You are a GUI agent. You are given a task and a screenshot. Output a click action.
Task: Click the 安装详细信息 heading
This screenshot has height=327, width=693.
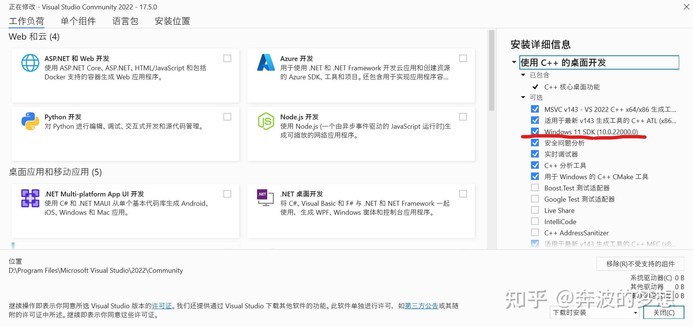(x=541, y=45)
